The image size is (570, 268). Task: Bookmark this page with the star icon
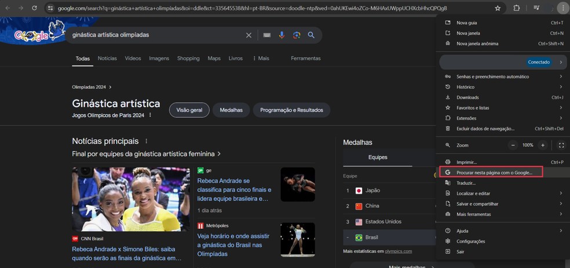(498, 8)
